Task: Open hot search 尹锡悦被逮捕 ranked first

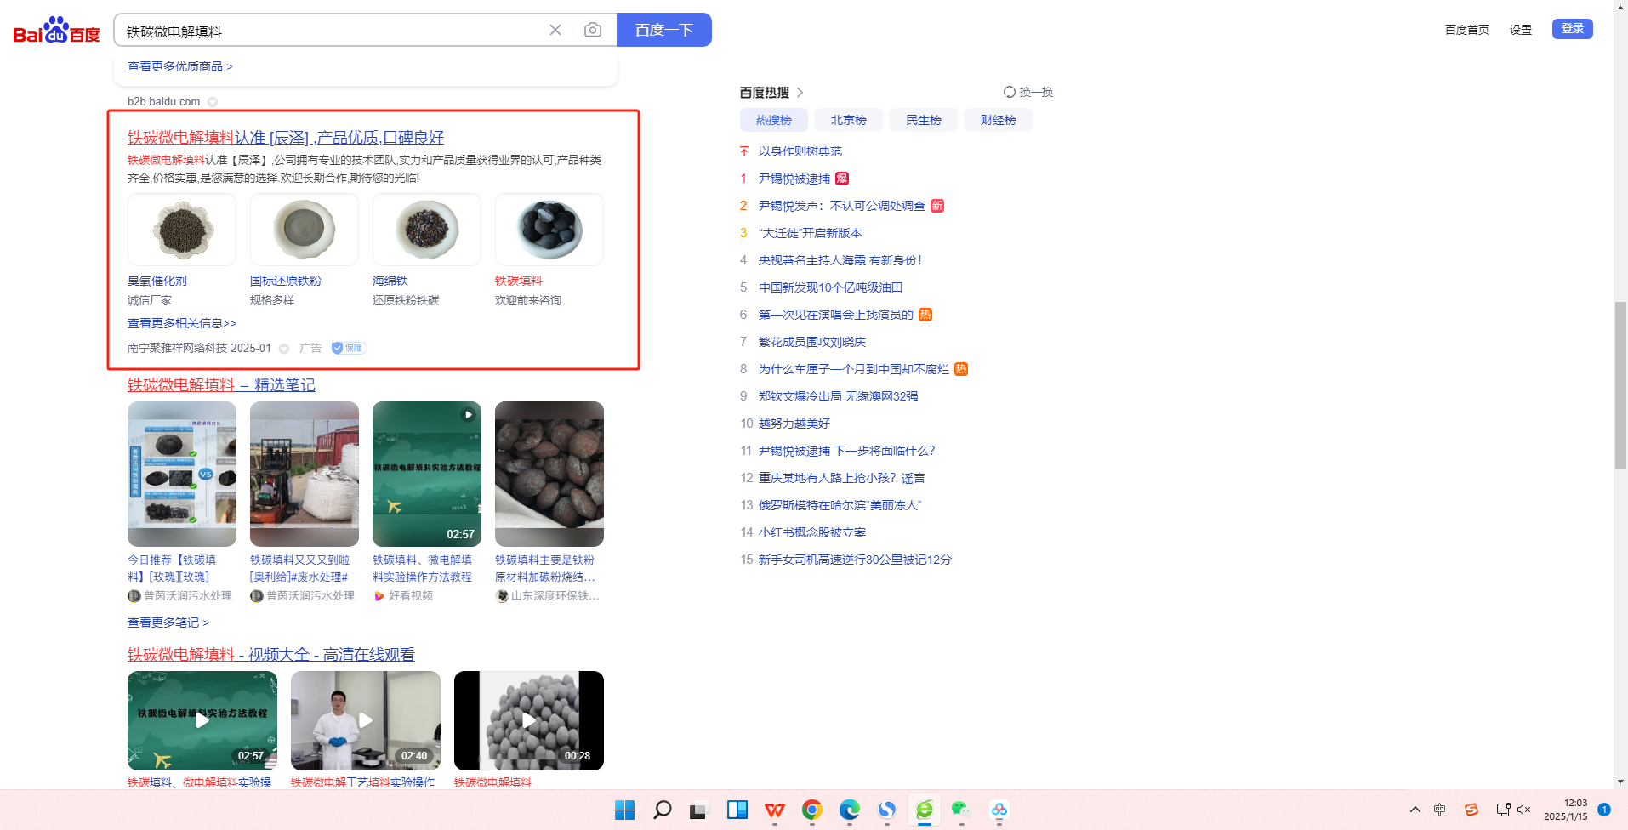Action: (x=794, y=179)
